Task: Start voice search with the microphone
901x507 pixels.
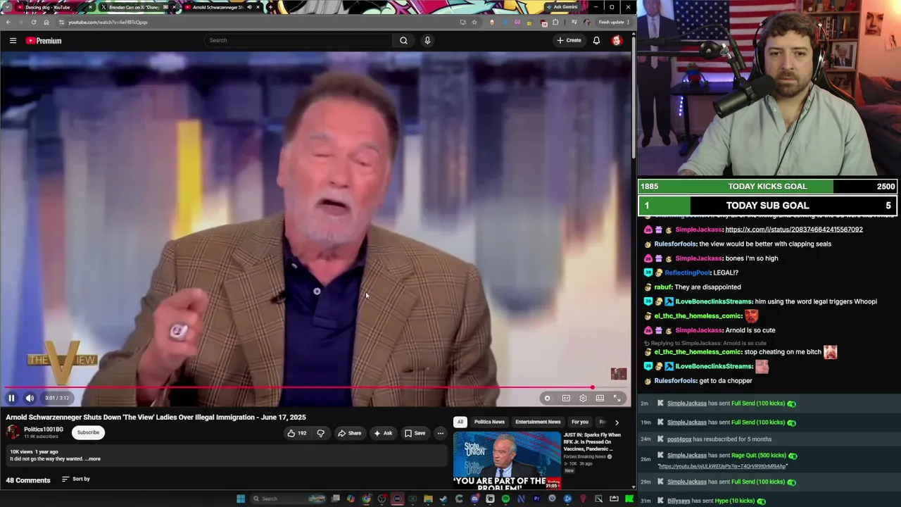Action: (x=427, y=40)
